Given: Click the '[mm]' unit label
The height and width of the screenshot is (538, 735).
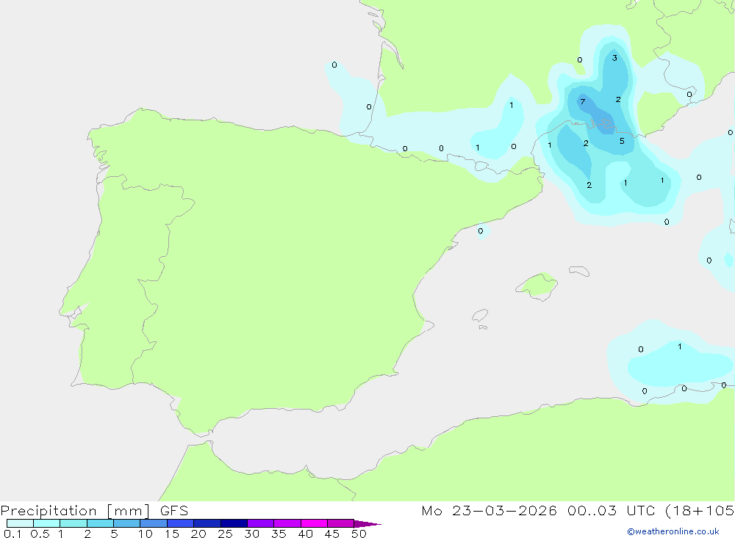Looking at the screenshot, I should click(x=129, y=510).
